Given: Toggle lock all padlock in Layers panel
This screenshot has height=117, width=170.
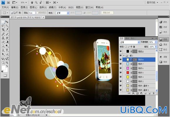Looking at the screenshot, I should click(134, 47).
